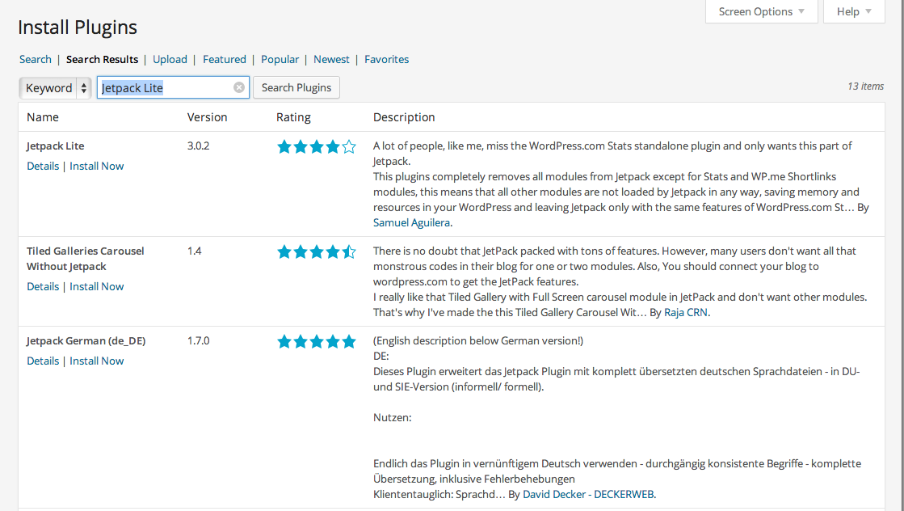The width and height of the screenshot is (904, 511).
Task: Open Details for Tiled Galleries Carousel
Action: pos(43,287)
